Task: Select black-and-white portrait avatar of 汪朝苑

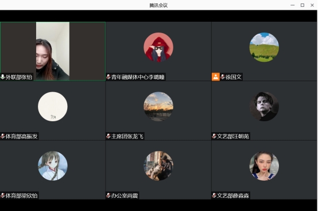Action: coord(264,106)
